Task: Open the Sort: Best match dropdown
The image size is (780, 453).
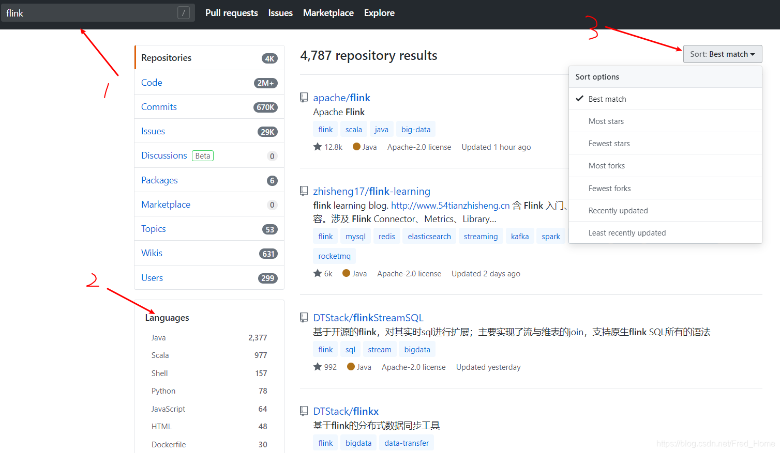Action: click(722, 54)
